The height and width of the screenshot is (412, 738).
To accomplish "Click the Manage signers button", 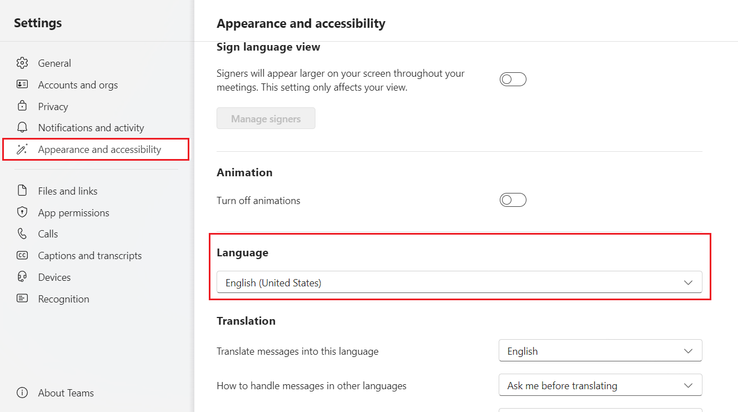I will (x=265, y=118).
